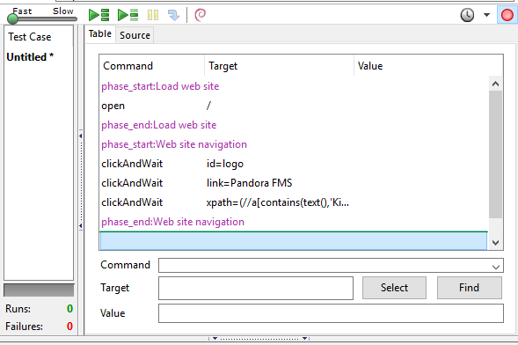518x345 pixels.
Task: Play entire test suite
Action: coord(98,15)
